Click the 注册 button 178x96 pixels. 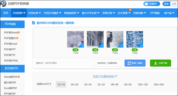pyautogui.click(x=174, y=4)
